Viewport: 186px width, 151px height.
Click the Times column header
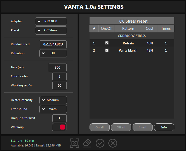point(166,28)
